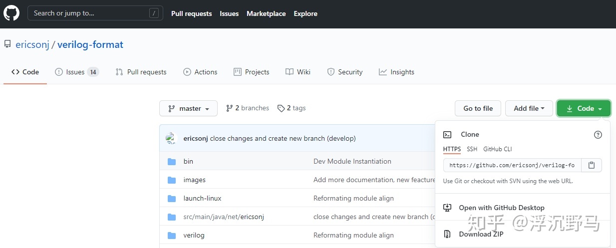Click the Code tab angle-brackets icon

(15, 72)
